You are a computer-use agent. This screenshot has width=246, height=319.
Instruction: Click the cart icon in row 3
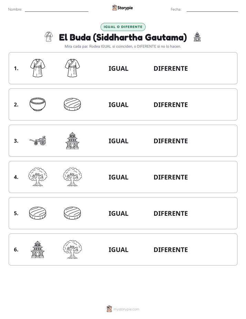coord(38,141)
